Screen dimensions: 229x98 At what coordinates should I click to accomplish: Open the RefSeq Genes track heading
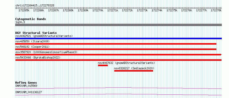pyautogui.click(x=26, y=83)
